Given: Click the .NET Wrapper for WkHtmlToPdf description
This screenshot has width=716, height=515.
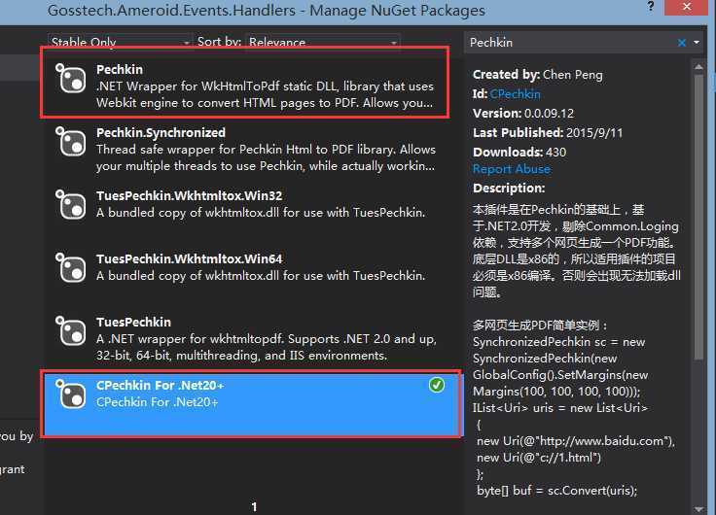Looking at the screenshot, I should tap(265, 94).
